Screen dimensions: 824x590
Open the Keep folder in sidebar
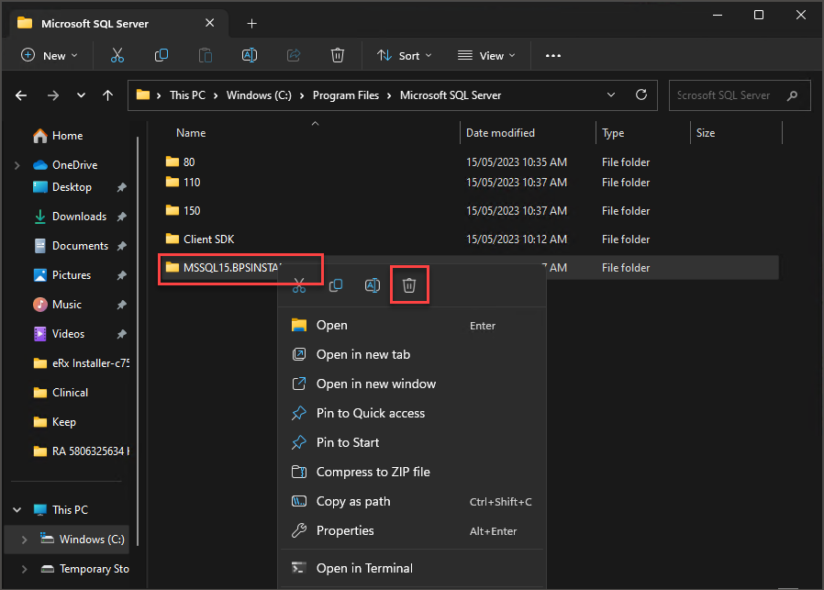point(63,422)
